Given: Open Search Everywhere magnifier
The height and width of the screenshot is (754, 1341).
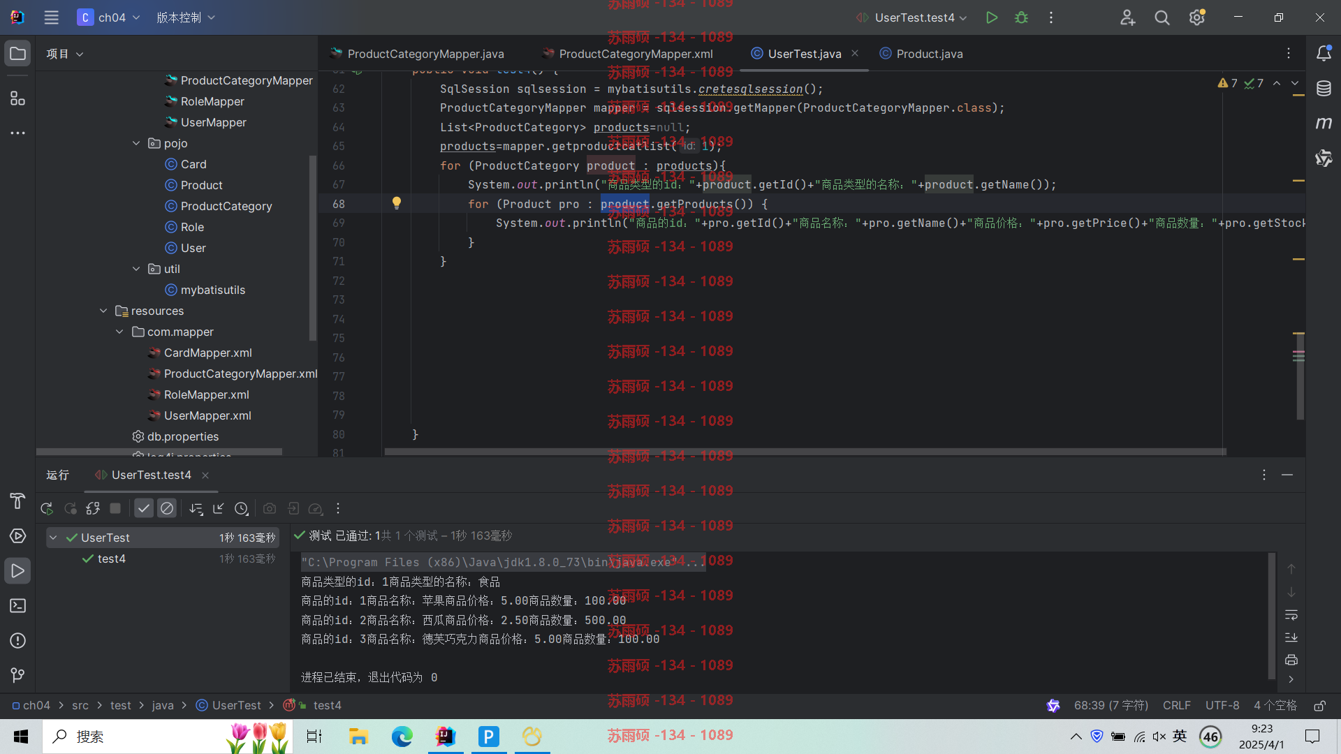Looking at the screenshot, I should [x=1162, y=17].
